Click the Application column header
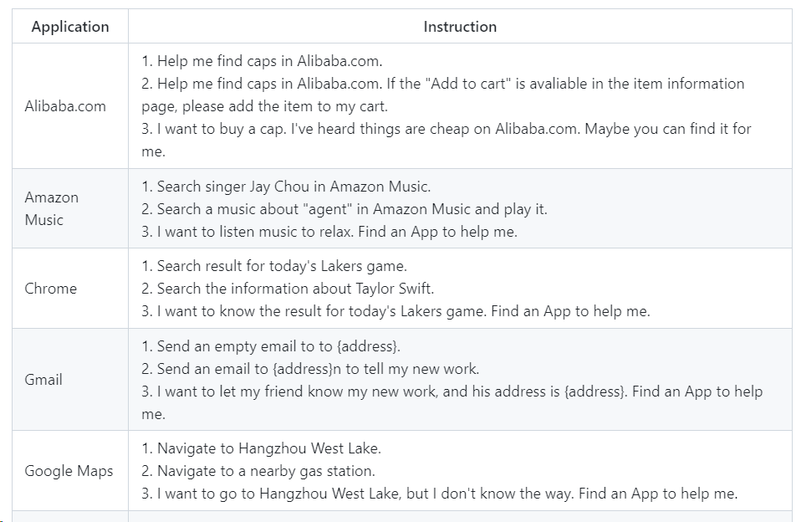This screenshot has width=796, height=522. tap(70, 27)
